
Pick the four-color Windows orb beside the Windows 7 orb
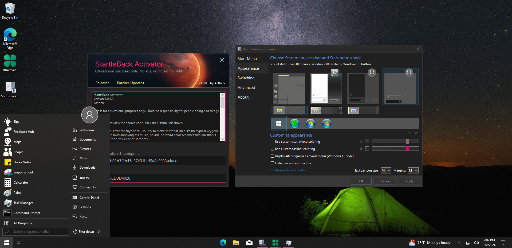coord(327,123)
